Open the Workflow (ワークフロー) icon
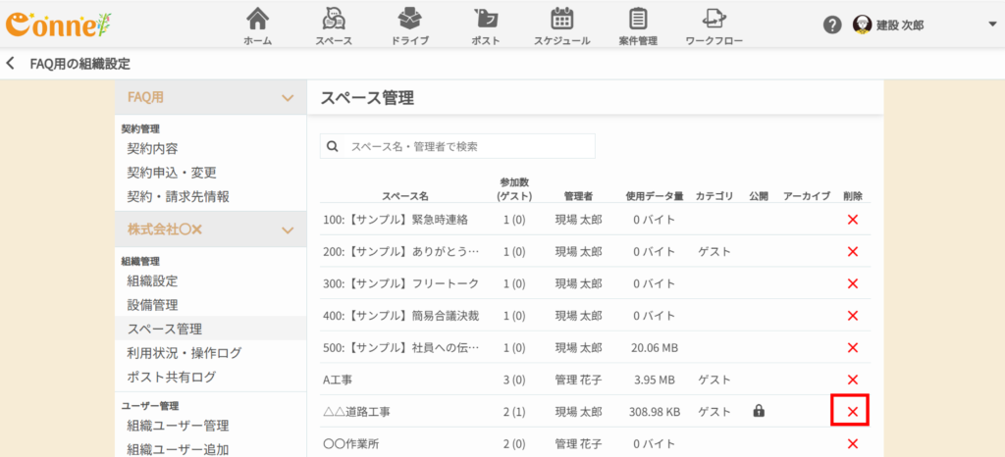The height and width of the screenshot is (457, 1005). 714,20
